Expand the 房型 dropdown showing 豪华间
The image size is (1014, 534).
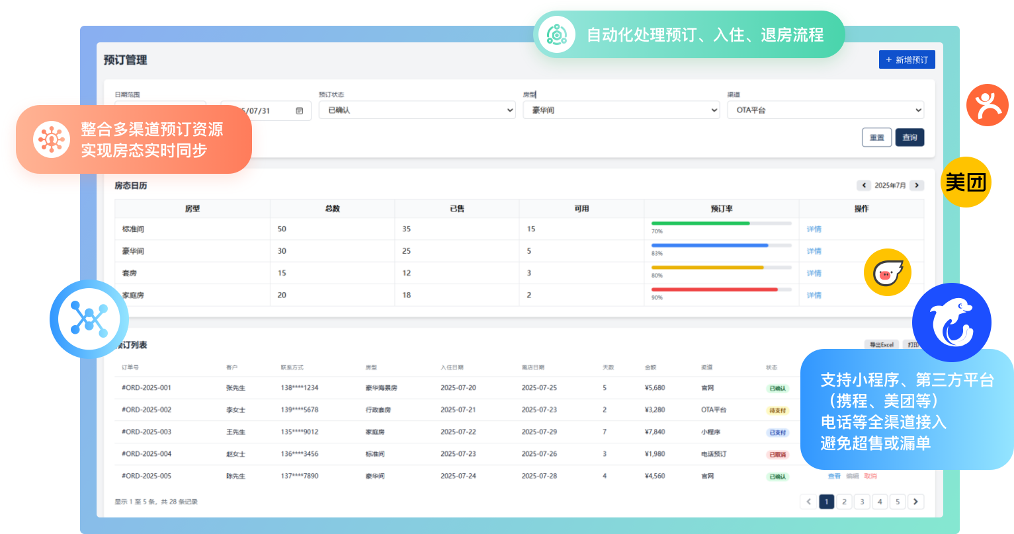coord(620,110)
